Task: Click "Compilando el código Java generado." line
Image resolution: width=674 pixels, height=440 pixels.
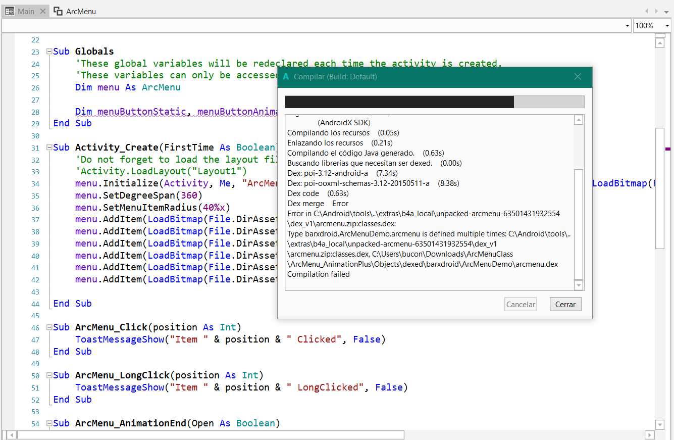Action: pos(366,153)
